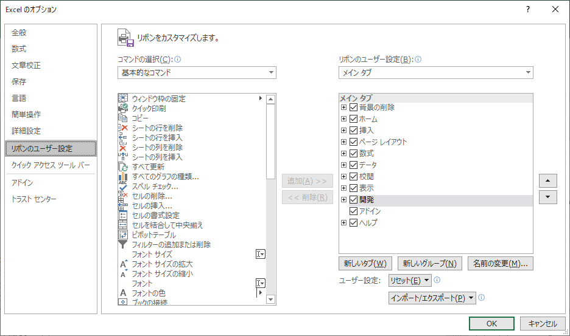Screen dimensions: 570x336
Task: Select the セルの削除 icon
Action: tap(123, 196)
